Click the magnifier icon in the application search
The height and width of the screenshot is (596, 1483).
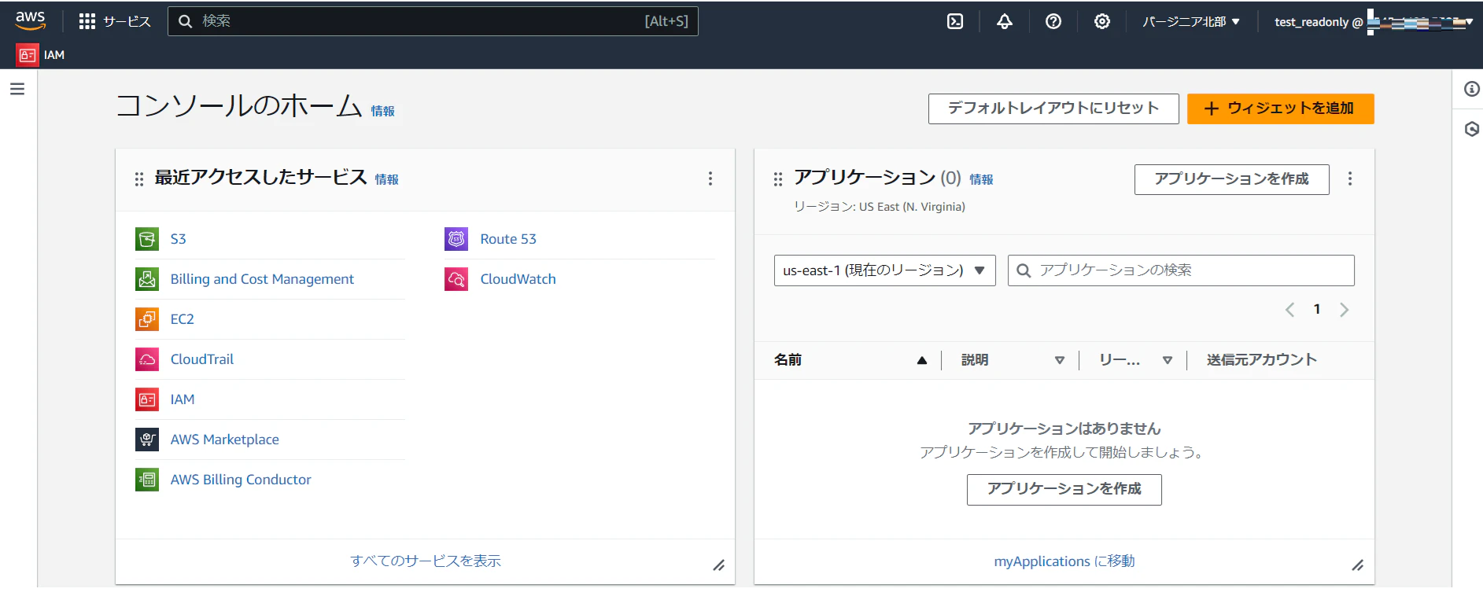pos(1024,270)
